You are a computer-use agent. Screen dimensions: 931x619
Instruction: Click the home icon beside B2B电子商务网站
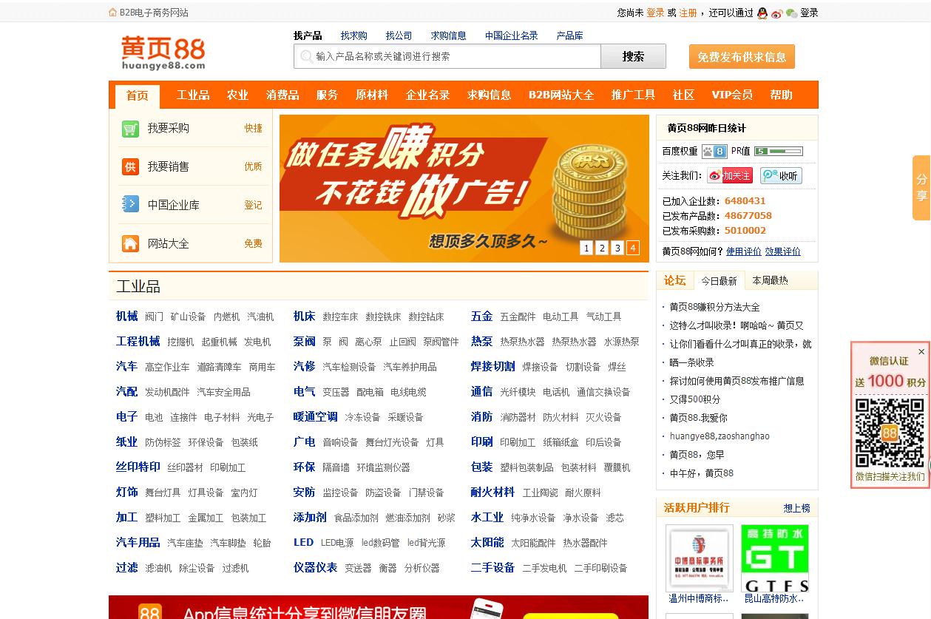(112, 13)
